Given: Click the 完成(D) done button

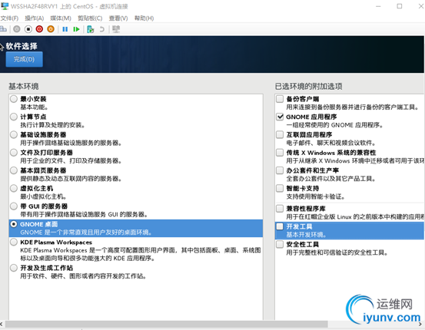Looking at the screenshot, I should tap(24, 59).
